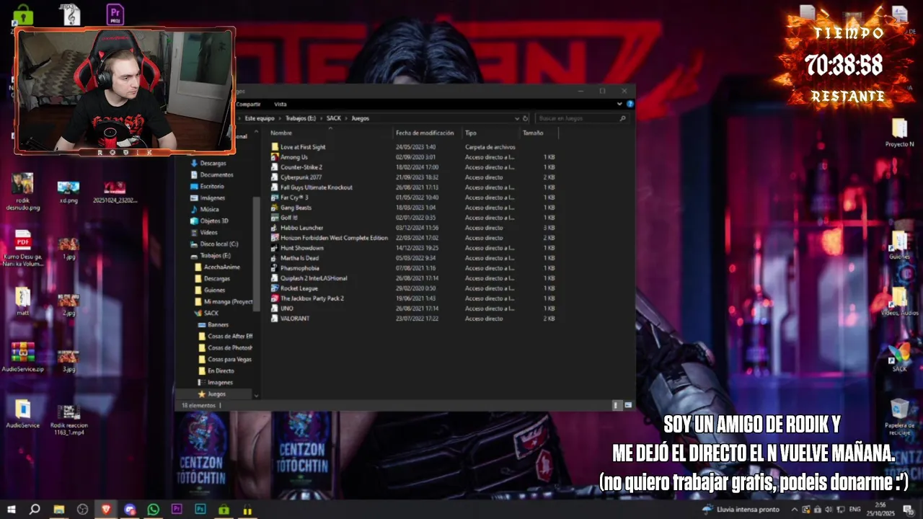Screen dimensions: 923x519
Task: Open Descargas in the quick access pane
Action: tap(213, 164)
